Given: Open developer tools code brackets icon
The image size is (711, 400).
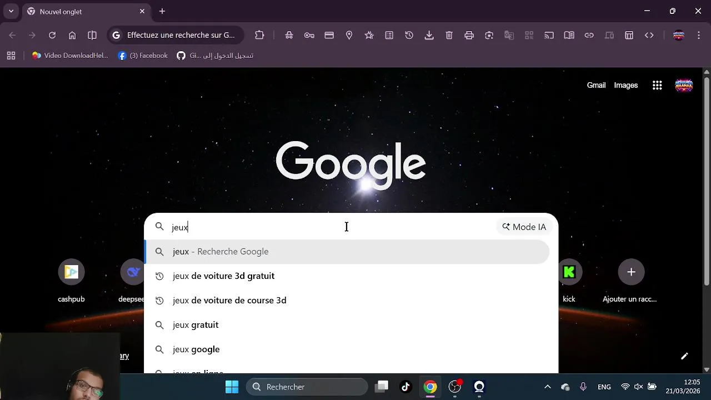Looking at the screenshot, I should tap(649, 35).
